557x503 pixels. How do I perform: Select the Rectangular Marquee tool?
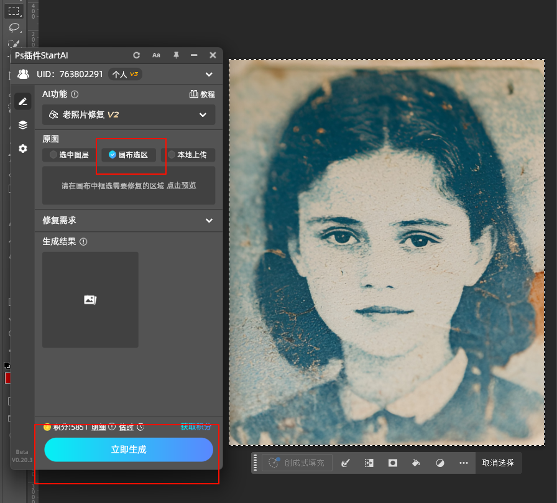coord(14,11)
